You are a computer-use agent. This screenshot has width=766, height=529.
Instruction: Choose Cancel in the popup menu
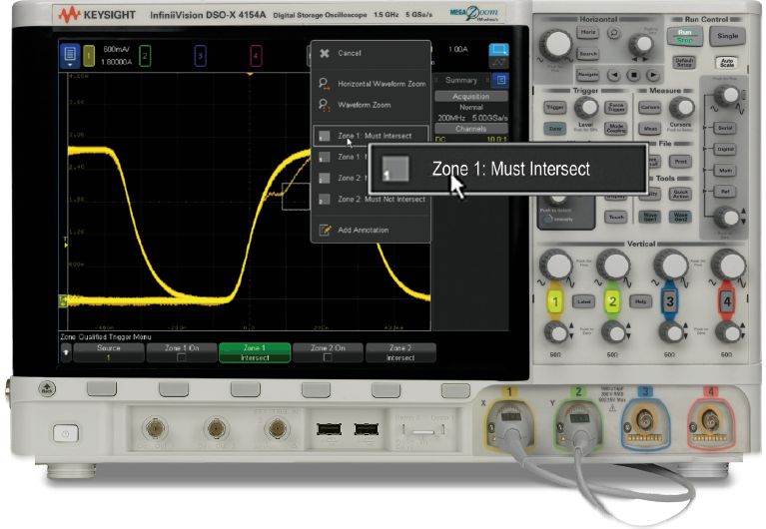point(349,53)
